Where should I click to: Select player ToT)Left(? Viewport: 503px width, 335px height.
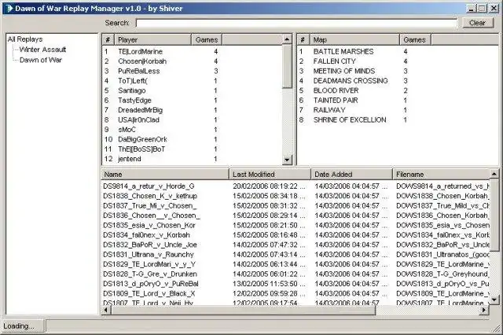[133, 81]
